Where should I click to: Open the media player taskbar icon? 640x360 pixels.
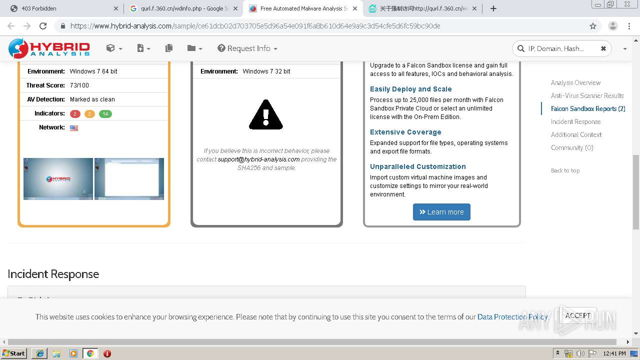[73, 353]
